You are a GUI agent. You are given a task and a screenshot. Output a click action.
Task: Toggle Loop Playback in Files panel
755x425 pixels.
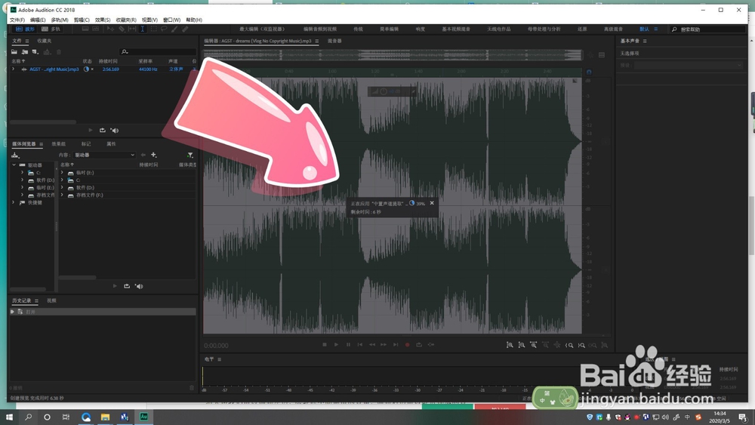pyautogui.click(x=102, y=130)
